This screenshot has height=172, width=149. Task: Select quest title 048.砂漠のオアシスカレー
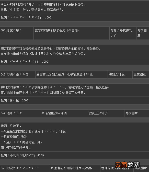[19, 168]
